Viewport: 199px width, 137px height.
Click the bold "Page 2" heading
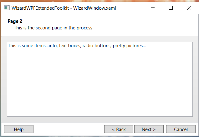pos(15,21)
